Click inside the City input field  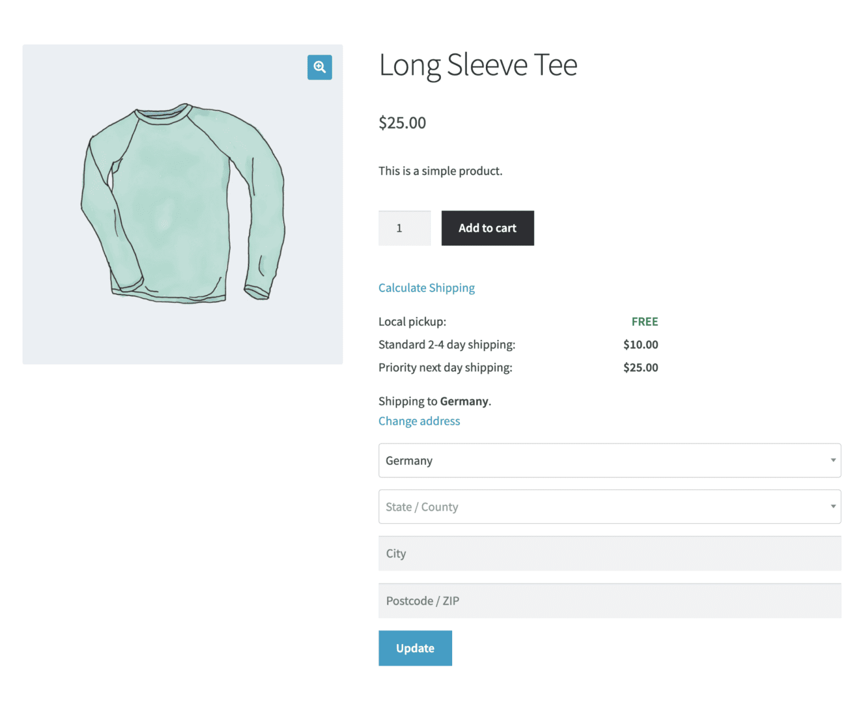tap(610, 553)
